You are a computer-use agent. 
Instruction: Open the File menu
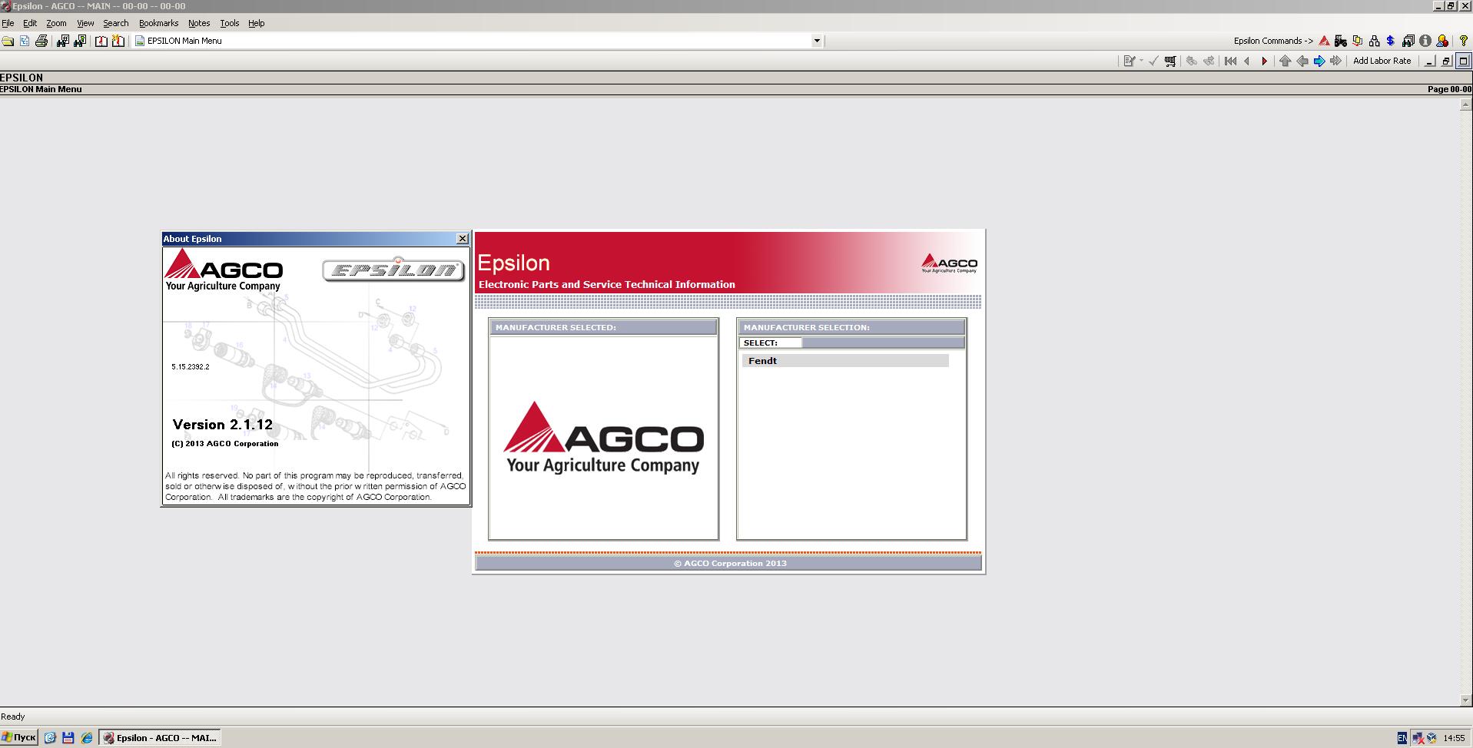click(x=8, y=23)
